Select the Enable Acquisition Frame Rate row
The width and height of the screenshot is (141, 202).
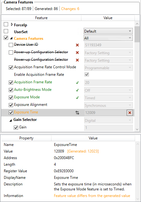39,75
